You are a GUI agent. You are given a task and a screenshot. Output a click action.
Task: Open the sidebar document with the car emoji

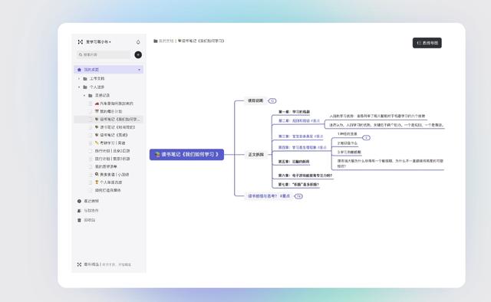[x=114, y=103]
